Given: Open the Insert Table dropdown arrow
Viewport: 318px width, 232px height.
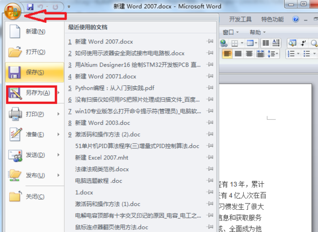Looking at the screenshot, I should coord(256,43).
